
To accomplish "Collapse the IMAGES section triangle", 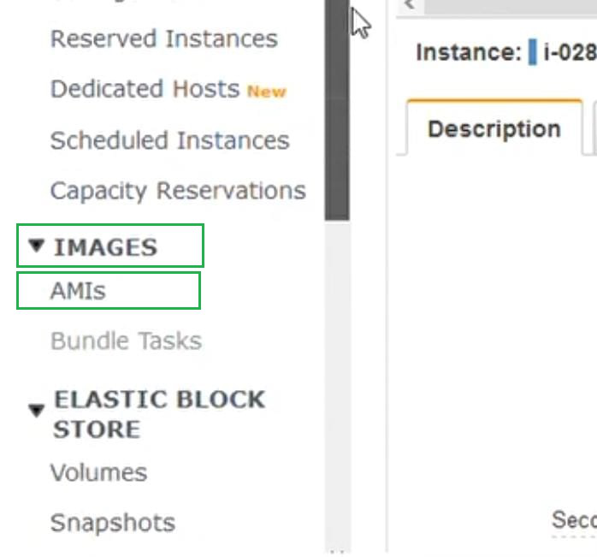I will tap(36, 246).
